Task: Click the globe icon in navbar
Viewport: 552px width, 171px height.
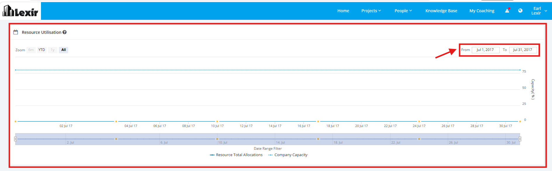Action: tap(520, 10)
